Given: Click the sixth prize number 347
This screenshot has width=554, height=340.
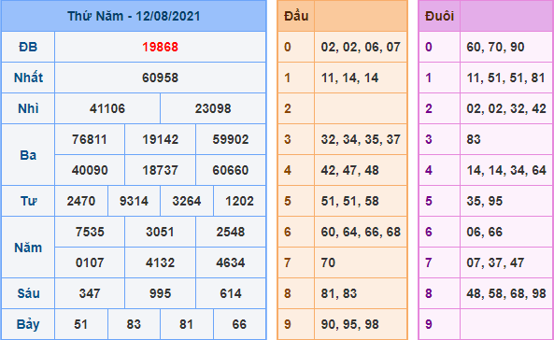Looking at the screenshot, I should [90, 293].
